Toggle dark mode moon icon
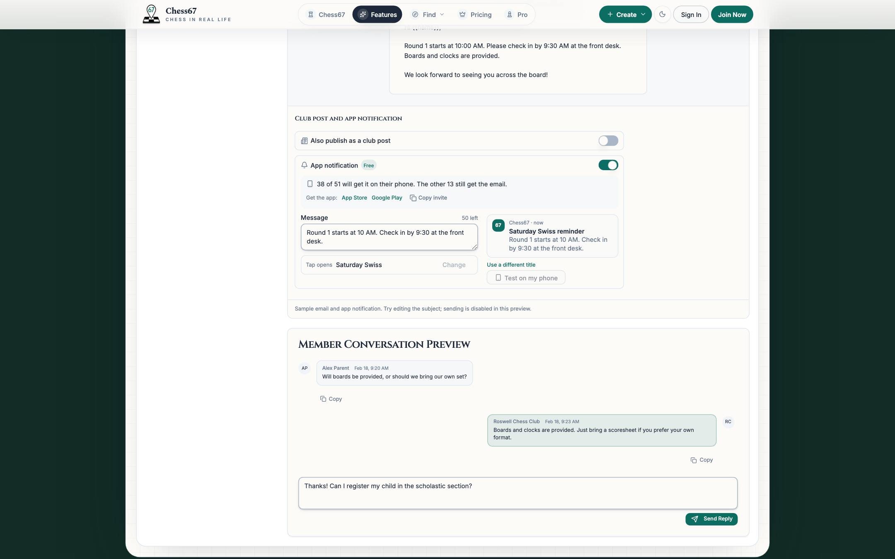 tap(662, 14)
